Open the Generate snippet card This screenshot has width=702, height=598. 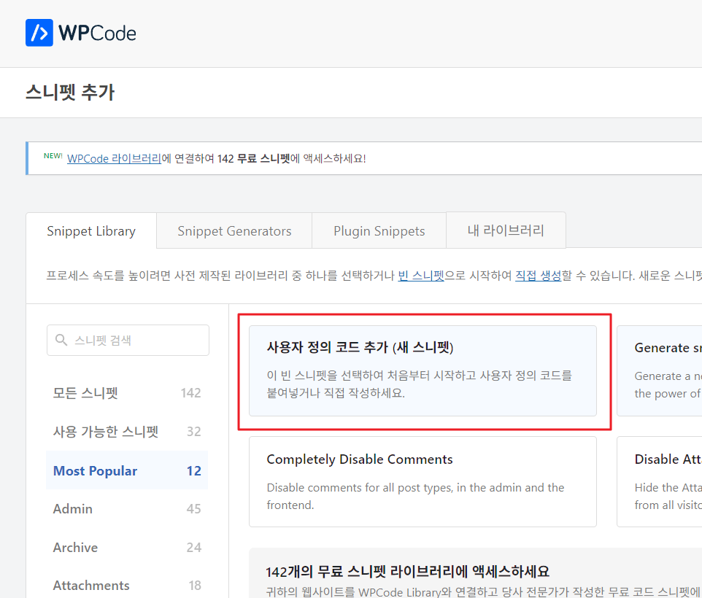point(660,370)
